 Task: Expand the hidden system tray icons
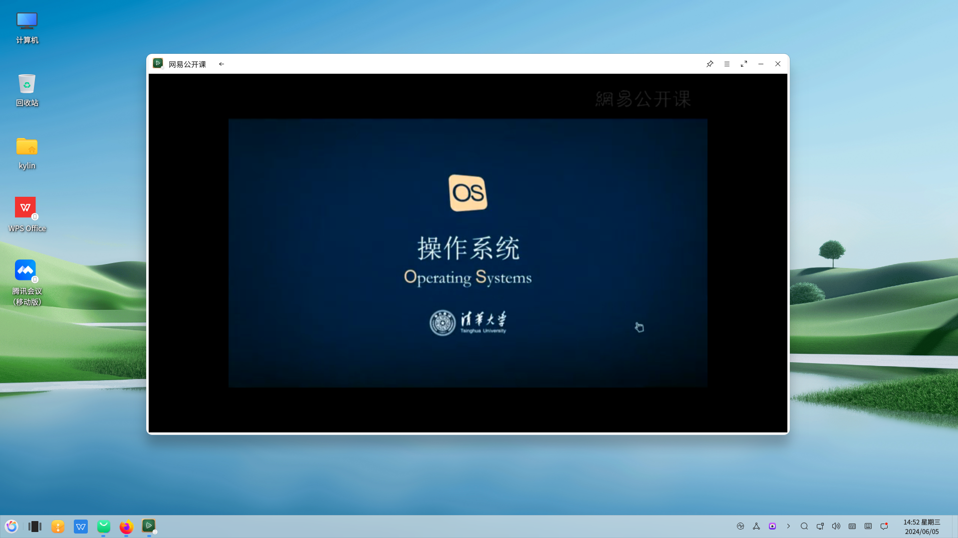pos(788,526)
